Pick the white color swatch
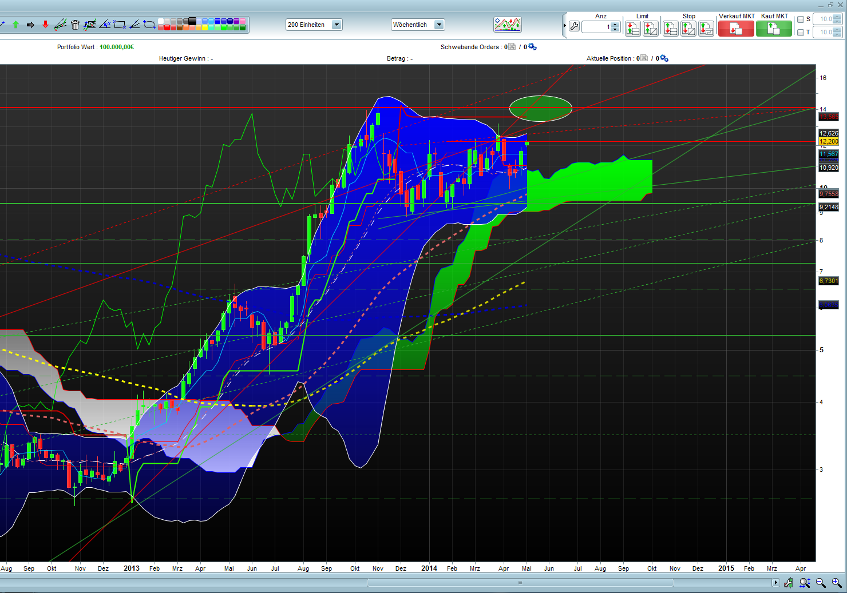 [x=161, y=21]
